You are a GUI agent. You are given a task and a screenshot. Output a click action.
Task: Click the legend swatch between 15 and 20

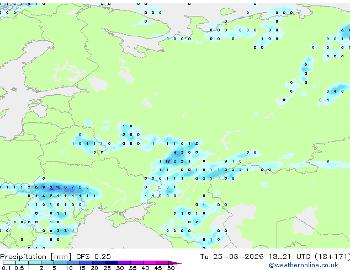(86, 263)
